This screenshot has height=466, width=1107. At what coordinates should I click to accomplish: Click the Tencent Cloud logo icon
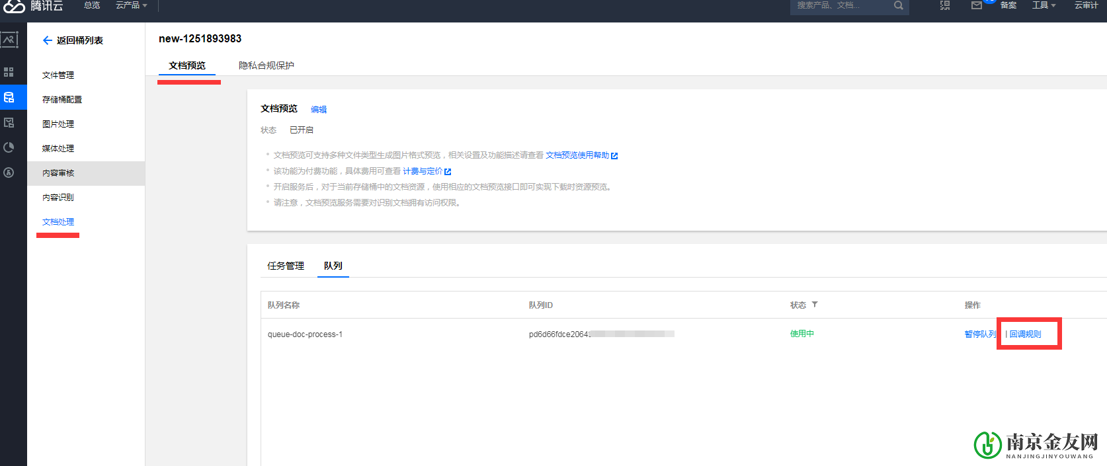click(x=14, y=6)
